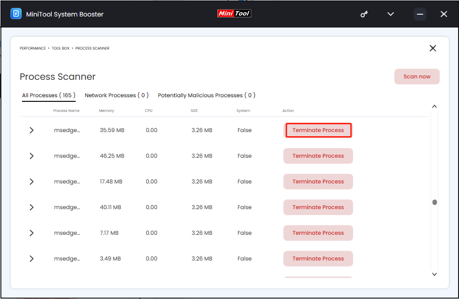The image size is (459, 299).
Task: Click the SIZE column header
Action: [194, 111]
